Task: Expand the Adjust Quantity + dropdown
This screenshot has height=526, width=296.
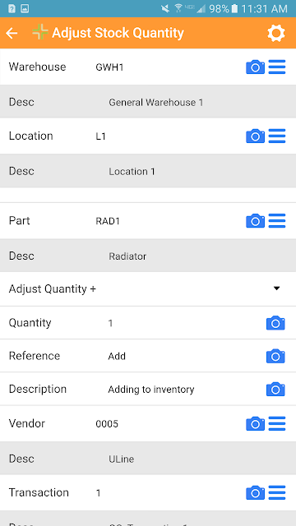Action: (x=148, y=288)
